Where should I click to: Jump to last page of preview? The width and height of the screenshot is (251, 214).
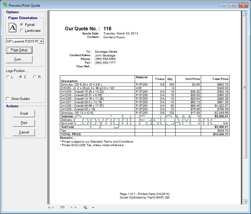click(x=76, y=208)
